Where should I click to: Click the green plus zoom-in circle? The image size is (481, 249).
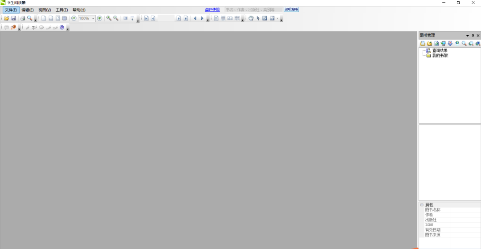tap(100, 18)
